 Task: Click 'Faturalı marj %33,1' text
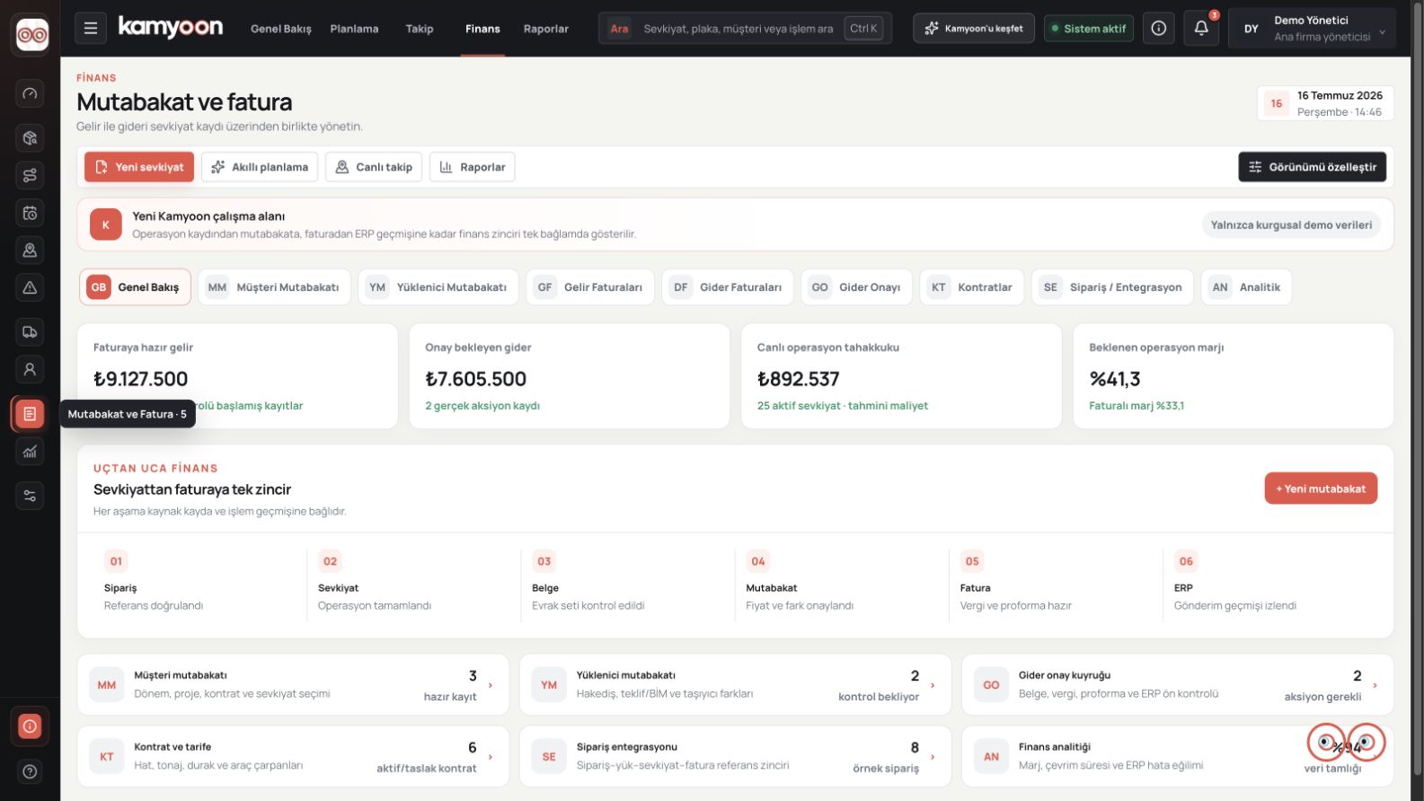1137,406
